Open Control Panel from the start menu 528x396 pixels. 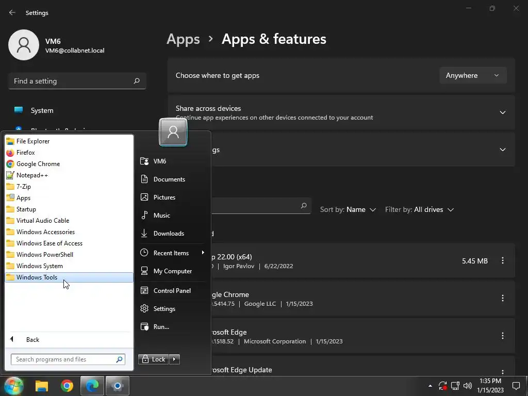[x=172, y=291]
